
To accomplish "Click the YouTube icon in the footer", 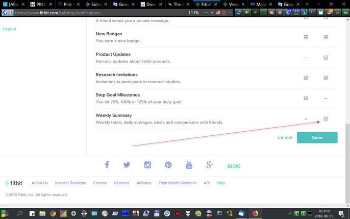I will [x=189, y=165].
